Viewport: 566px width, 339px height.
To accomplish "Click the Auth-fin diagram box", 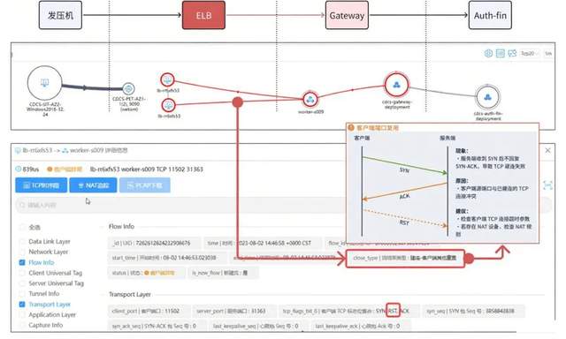I will [490, 15].
